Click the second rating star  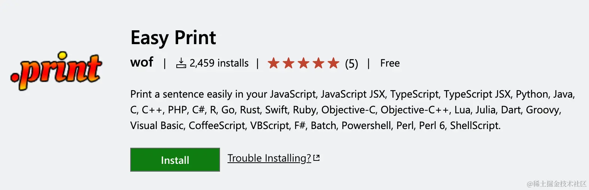(289, 63)
